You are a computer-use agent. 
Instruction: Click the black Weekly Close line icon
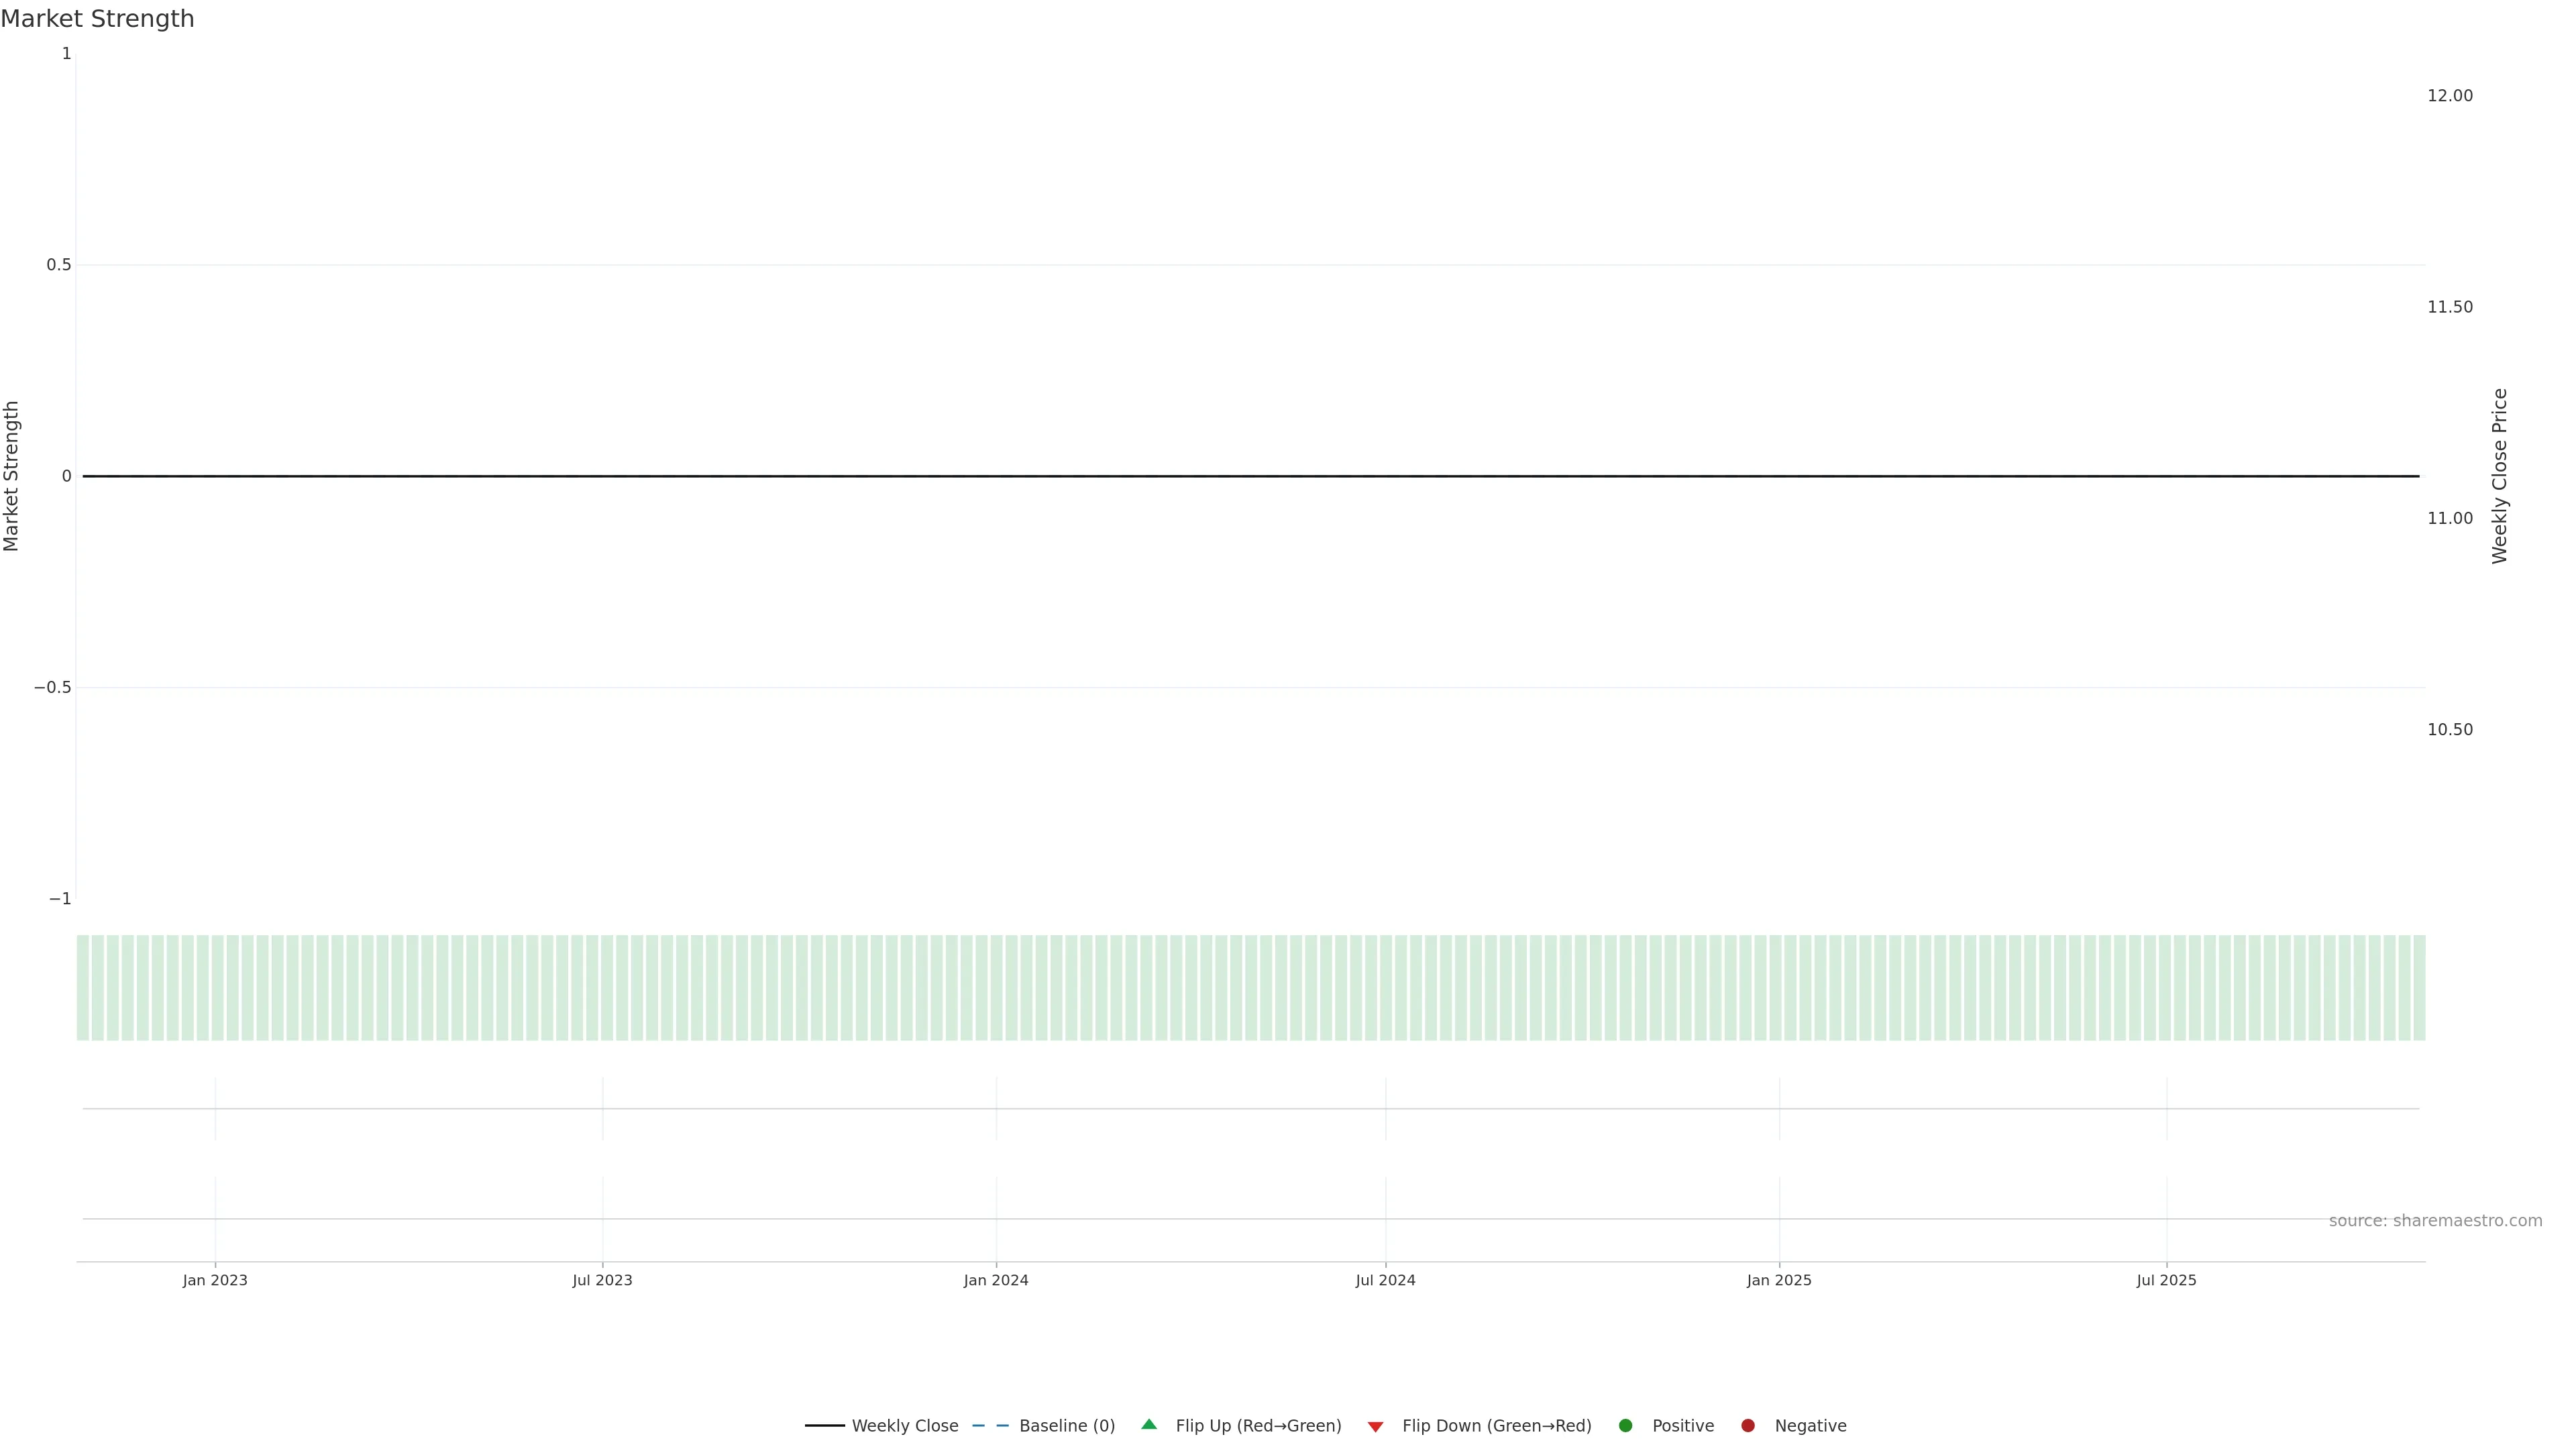click(825, 1426)
